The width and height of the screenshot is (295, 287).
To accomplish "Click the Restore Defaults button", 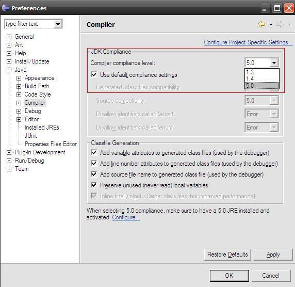I will tap(227, 254).
